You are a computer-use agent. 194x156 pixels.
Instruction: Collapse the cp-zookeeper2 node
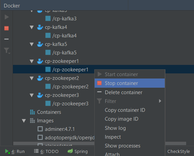32,78
